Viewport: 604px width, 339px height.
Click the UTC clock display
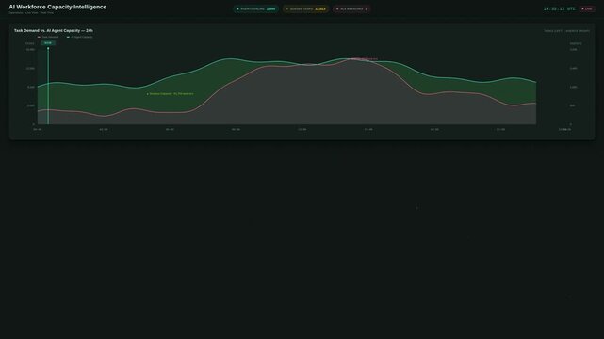[x=560, y=8]
